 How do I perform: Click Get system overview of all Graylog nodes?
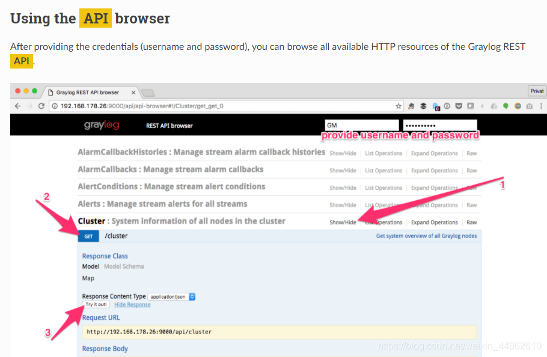(426, 236)
